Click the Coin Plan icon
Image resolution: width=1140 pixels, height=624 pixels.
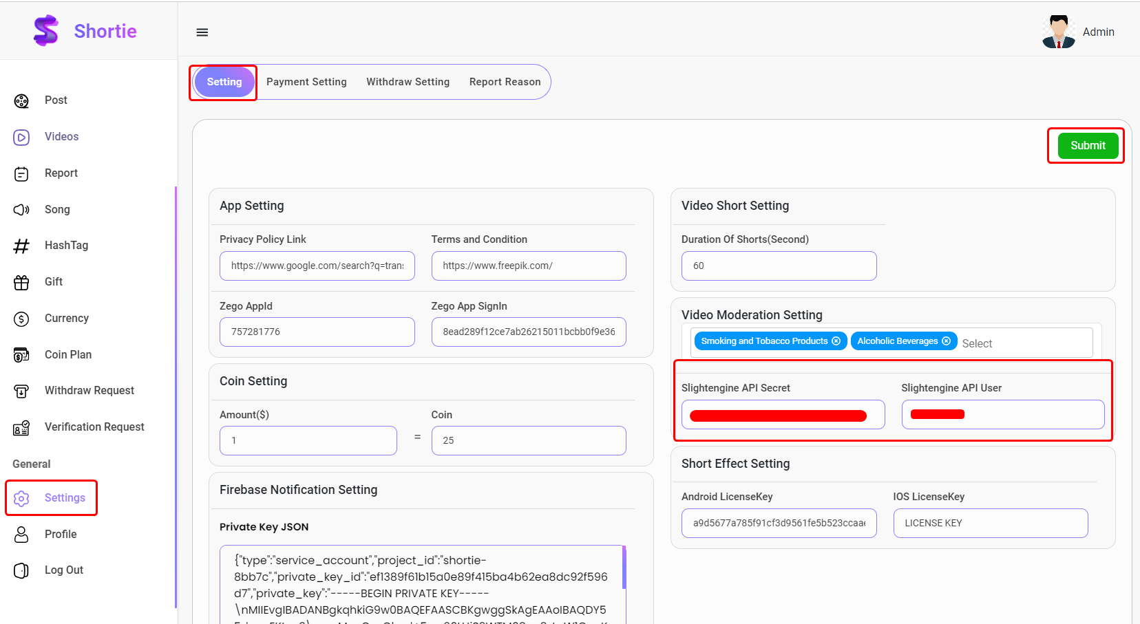click(x=21, y=355)
